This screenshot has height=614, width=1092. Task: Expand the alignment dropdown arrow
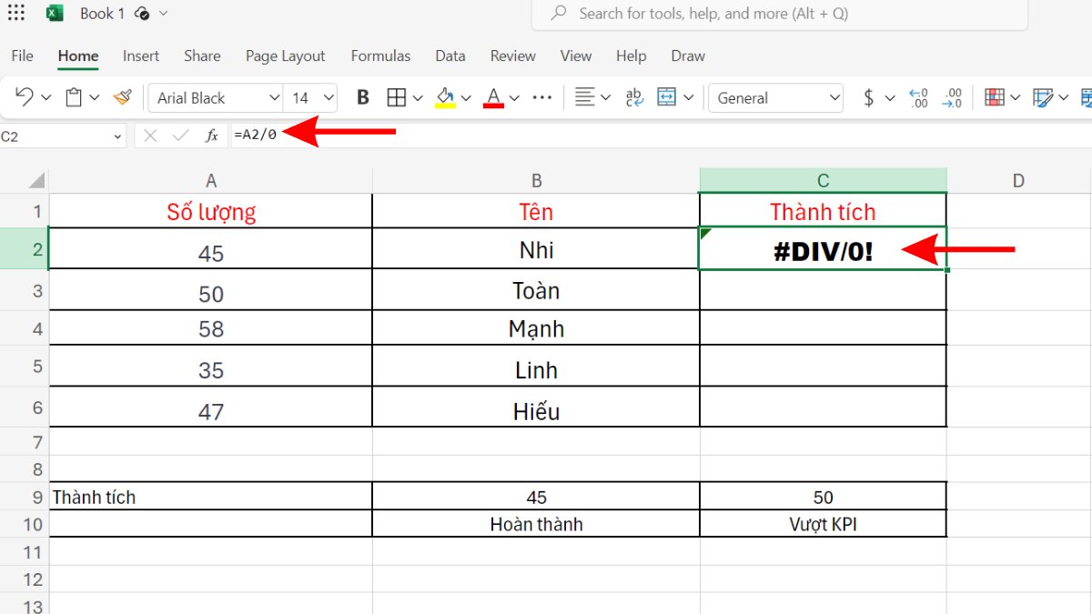607,97
